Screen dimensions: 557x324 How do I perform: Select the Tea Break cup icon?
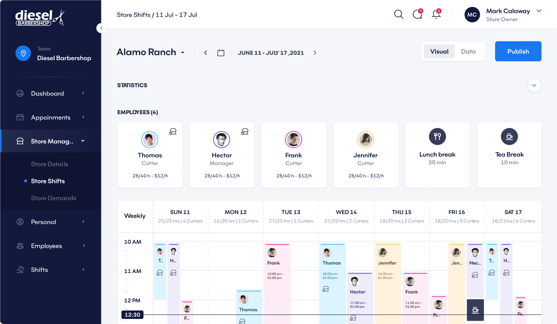tap(509, 137)
